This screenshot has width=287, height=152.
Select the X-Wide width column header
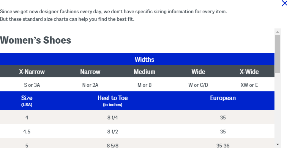click(x=249, y=72)
